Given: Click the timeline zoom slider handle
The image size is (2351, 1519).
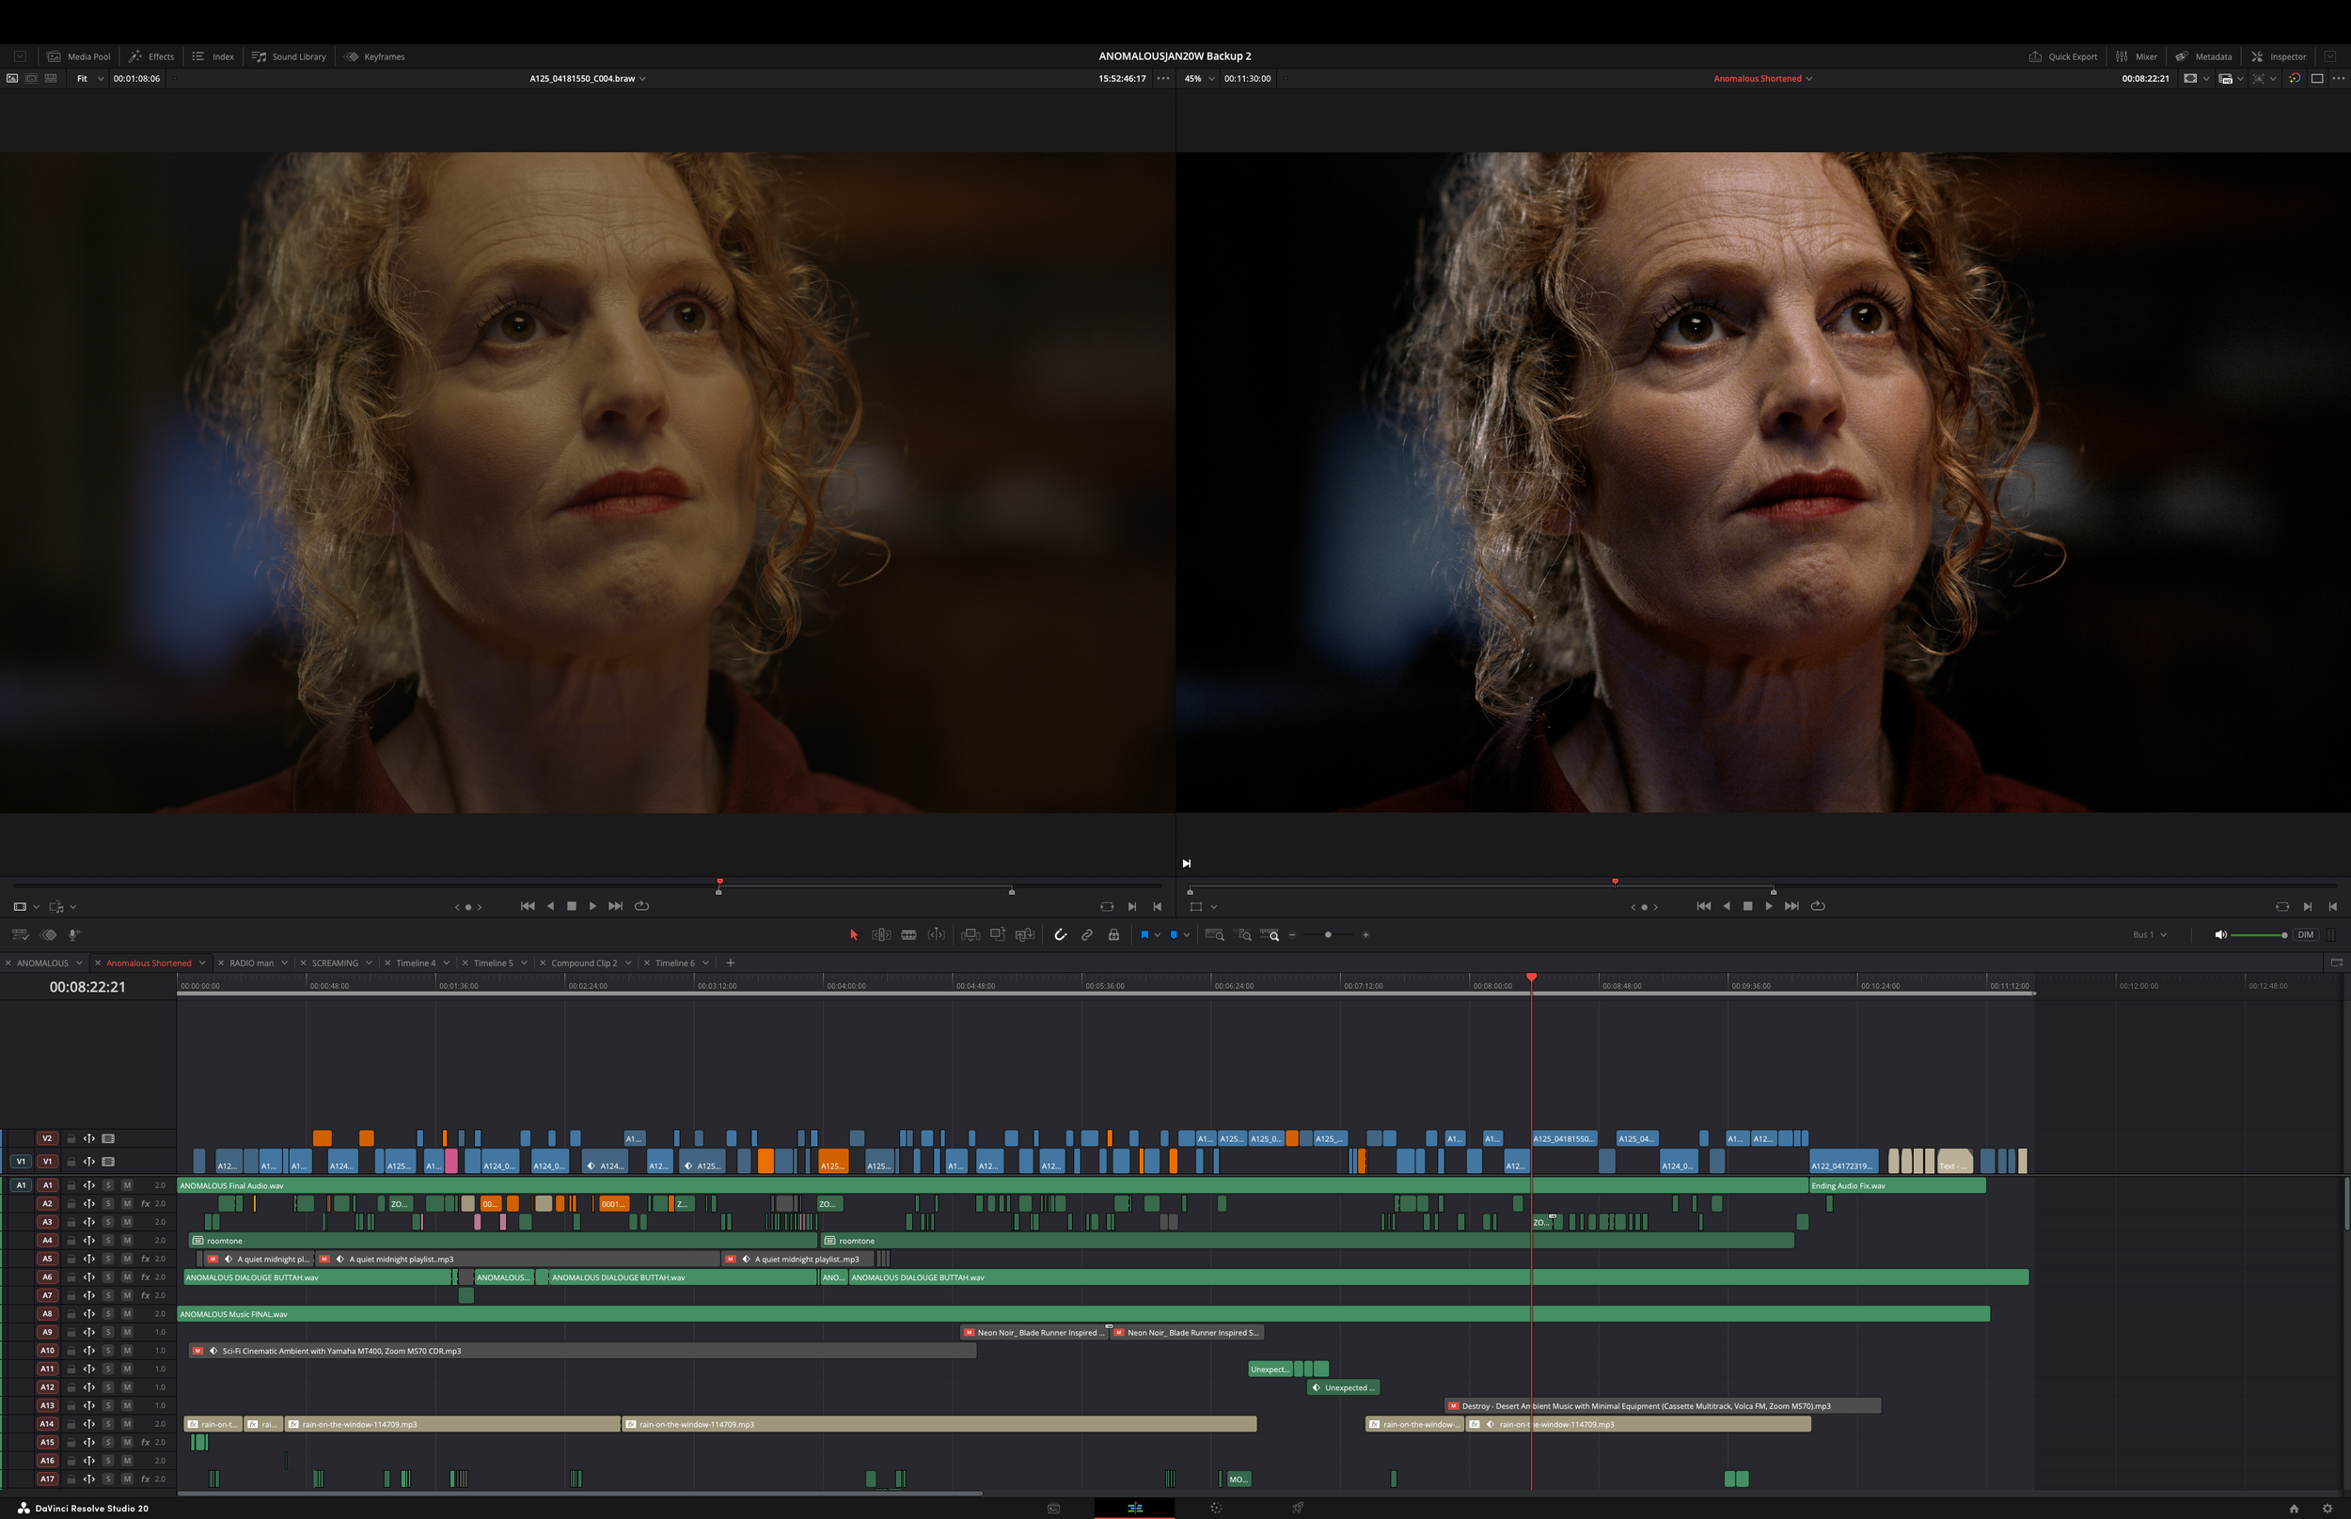Looking at the screenshot, I should click(x=1328, y=935).
